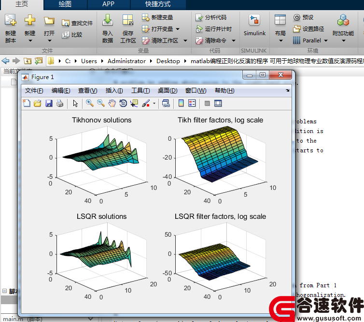Click New Variable (新建变量)
Screen dimensions: 364x322
click(157, 17)
